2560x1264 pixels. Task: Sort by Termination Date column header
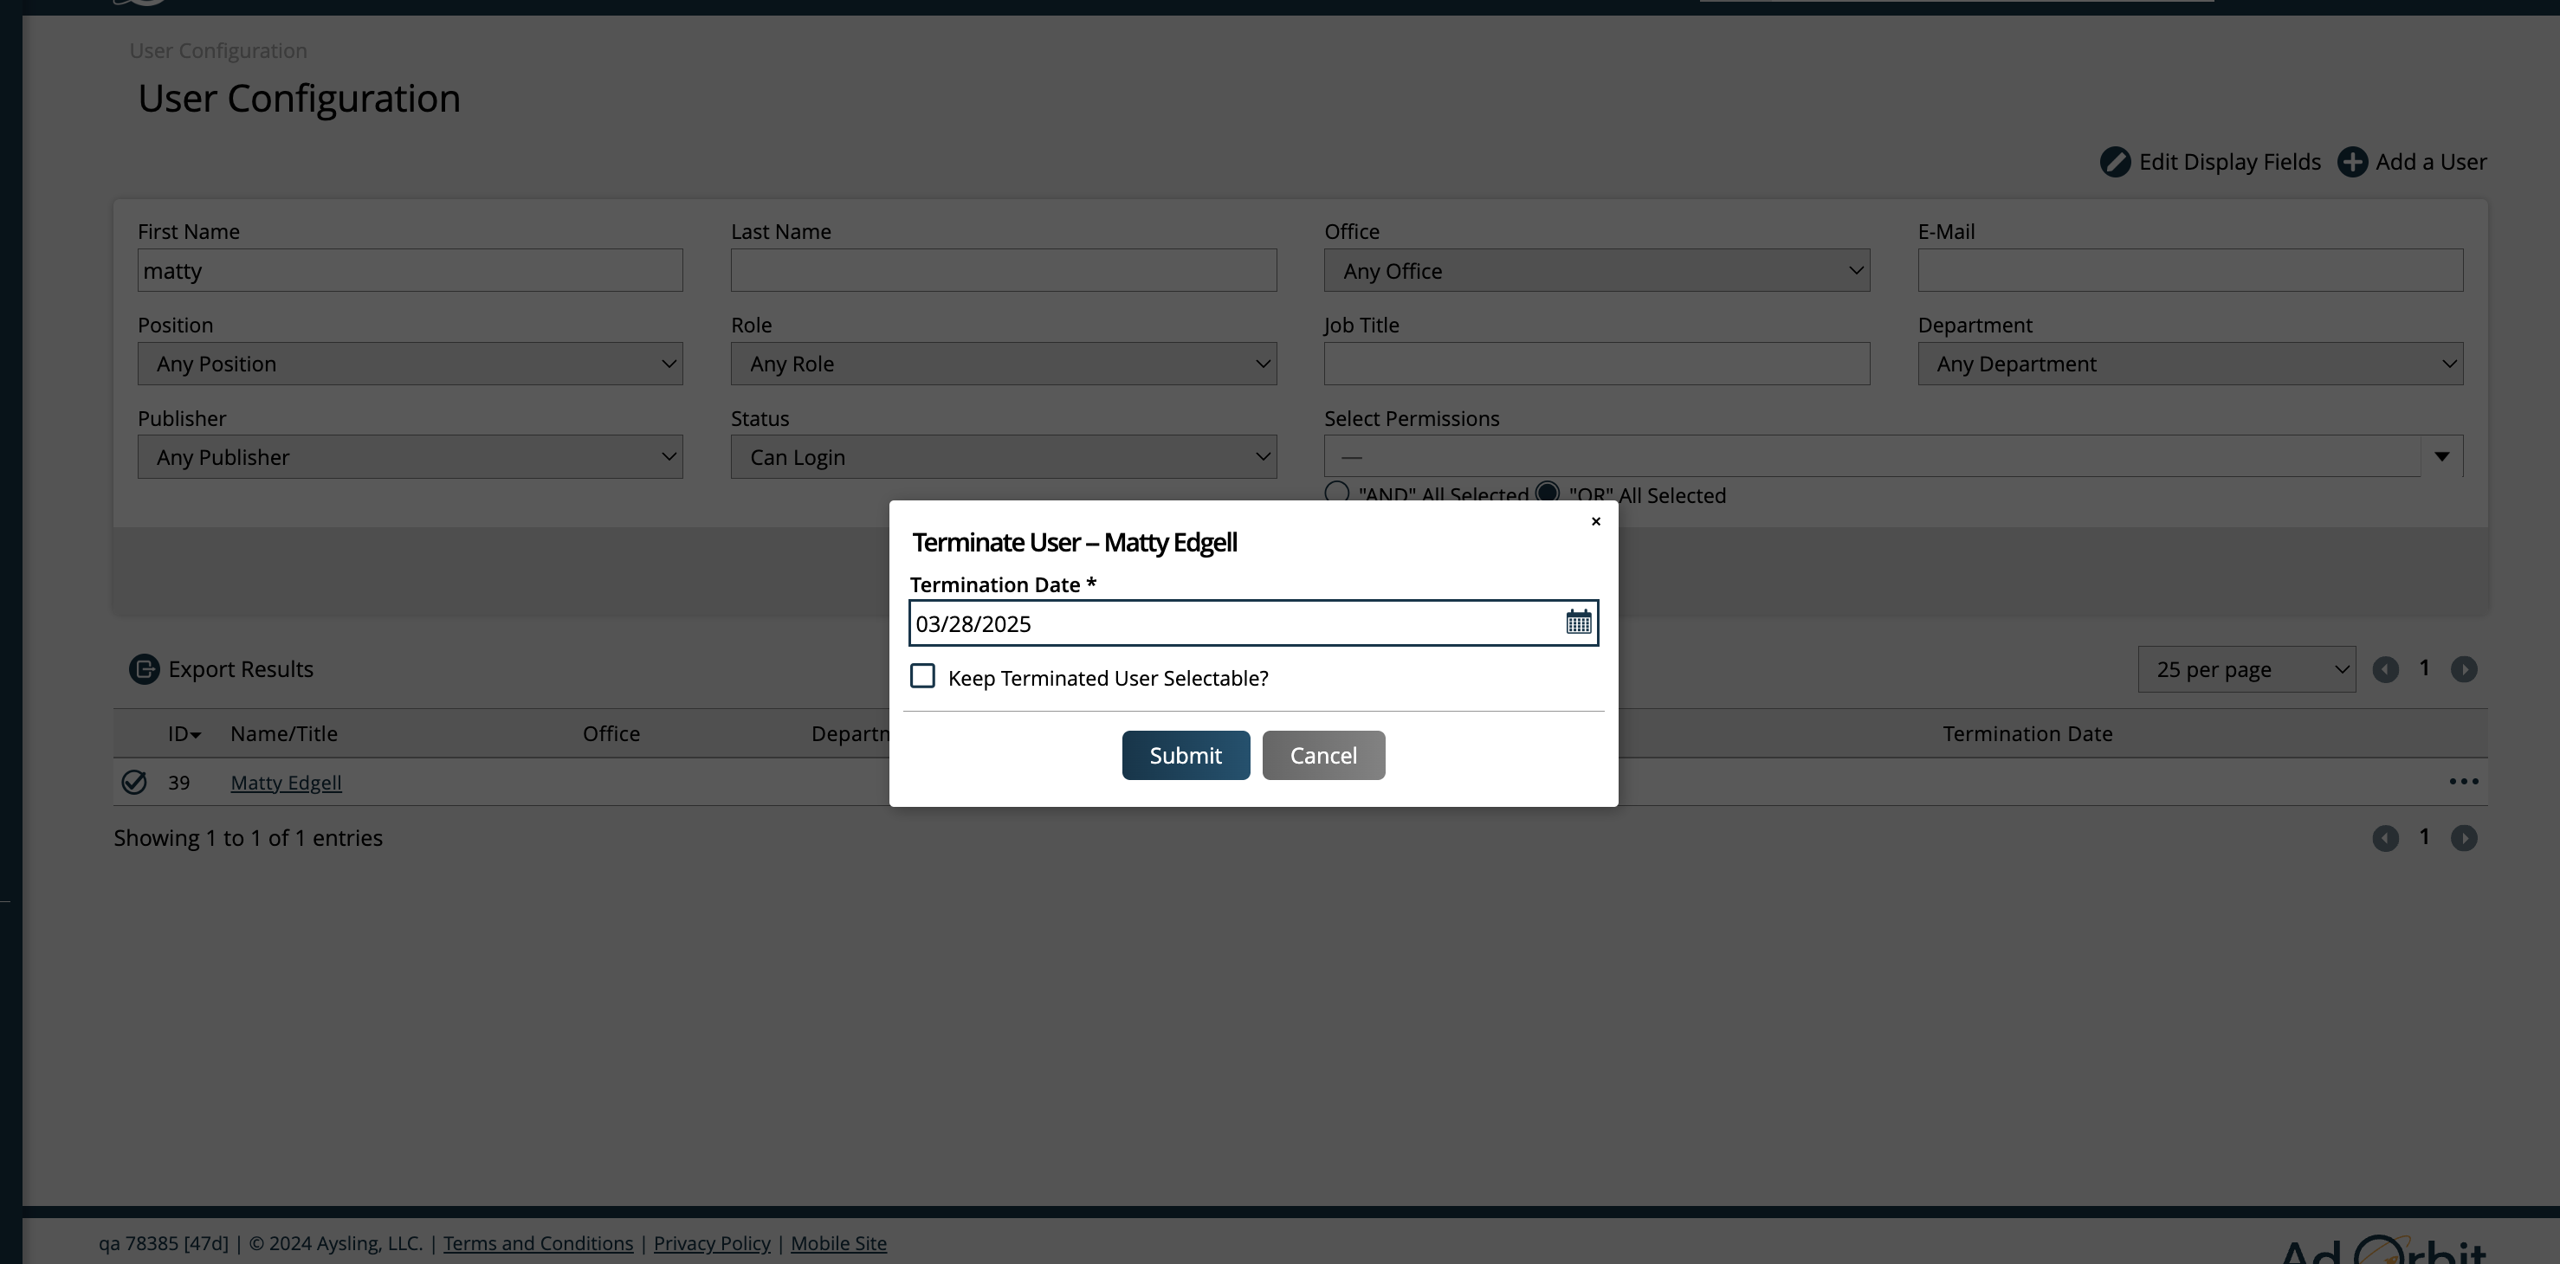2027,734
